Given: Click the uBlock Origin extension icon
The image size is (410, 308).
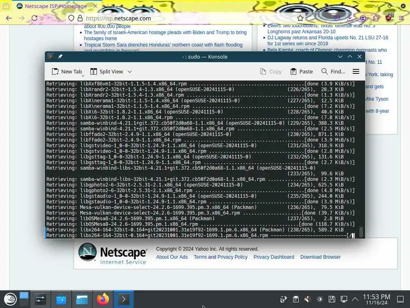Looking at the screenshot, I should pos(388,18).
